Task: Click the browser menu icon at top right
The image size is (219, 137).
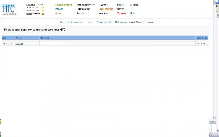Action: (x=217, y=6)
